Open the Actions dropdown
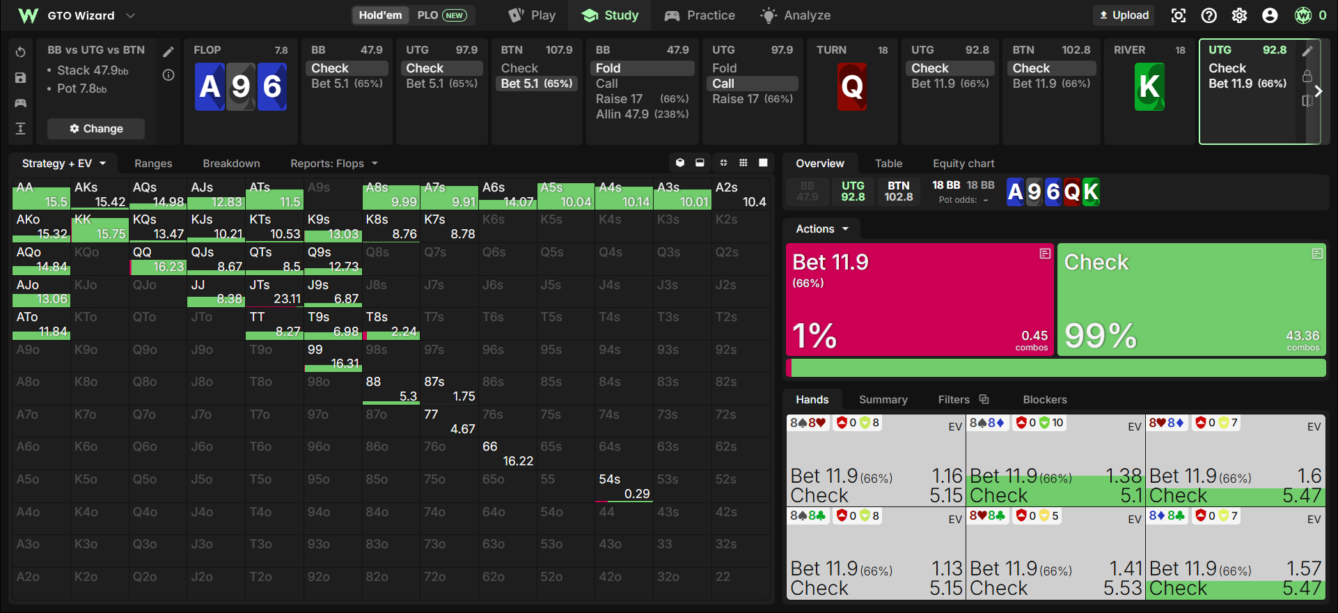The height and width of the screenshot is (613, 1338). point(822,229)
